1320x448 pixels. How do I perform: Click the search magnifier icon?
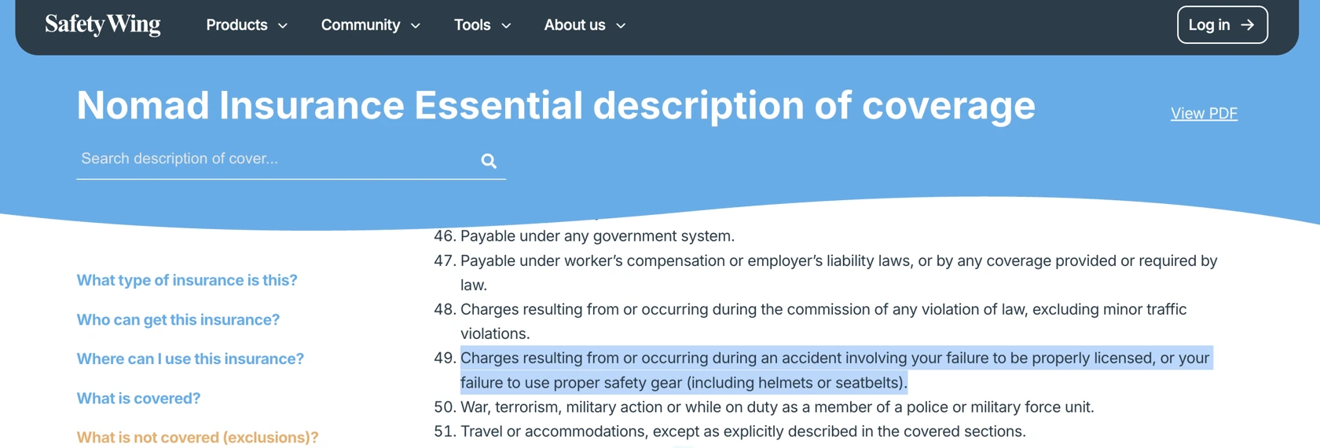tap(489, 161)
